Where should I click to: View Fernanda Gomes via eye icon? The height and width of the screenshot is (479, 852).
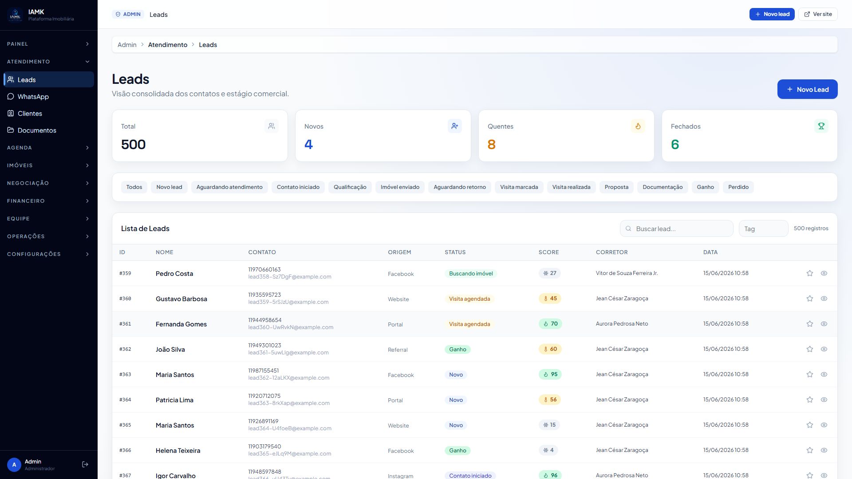[x=824, y=324]
